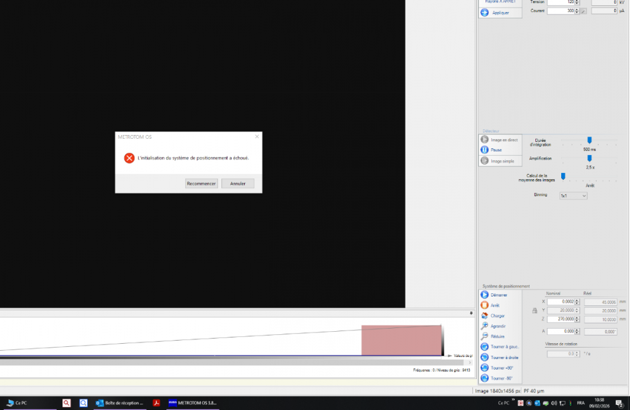Rotate right with Tourner à droite

(x=484, y=358)
